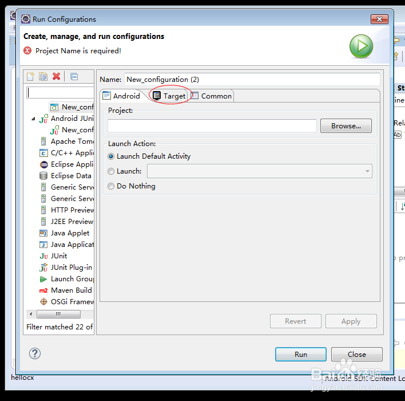The width and height of the screenshot is (405, 401).
Task: Select New_conf under Android JUnit
Action: [x=72, y=130]
